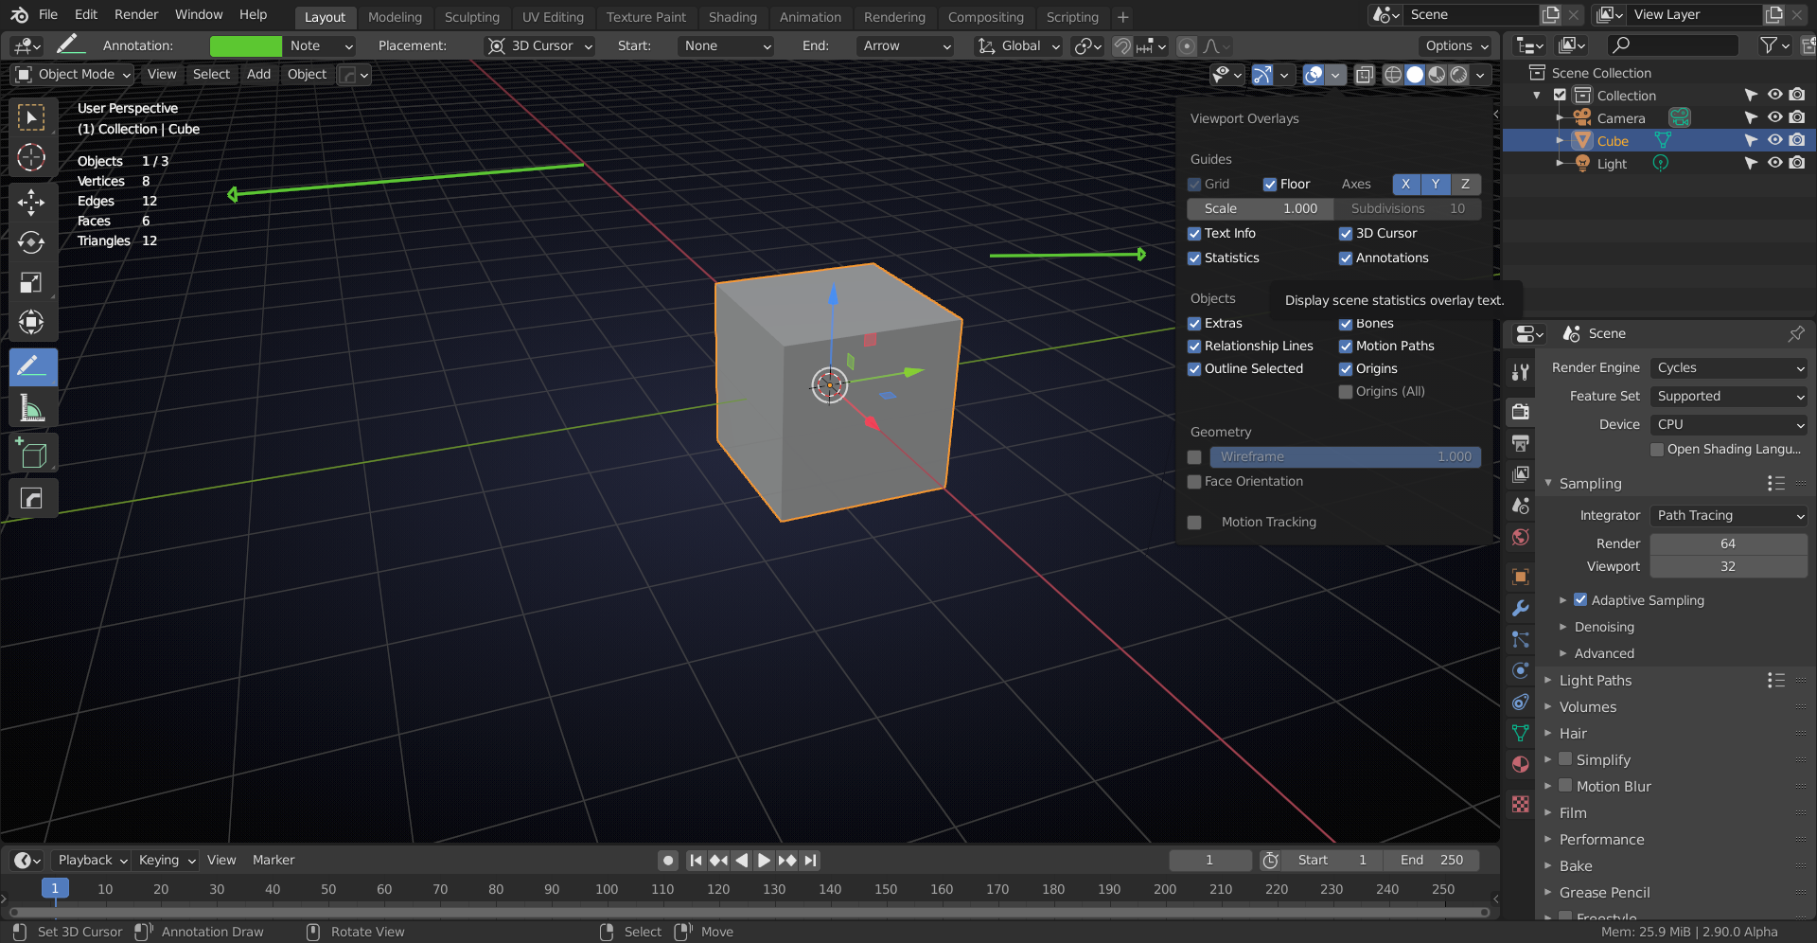Jump to the end frame playback button
The height and width of the screenshot is (943, 1817).
(810, 860)
